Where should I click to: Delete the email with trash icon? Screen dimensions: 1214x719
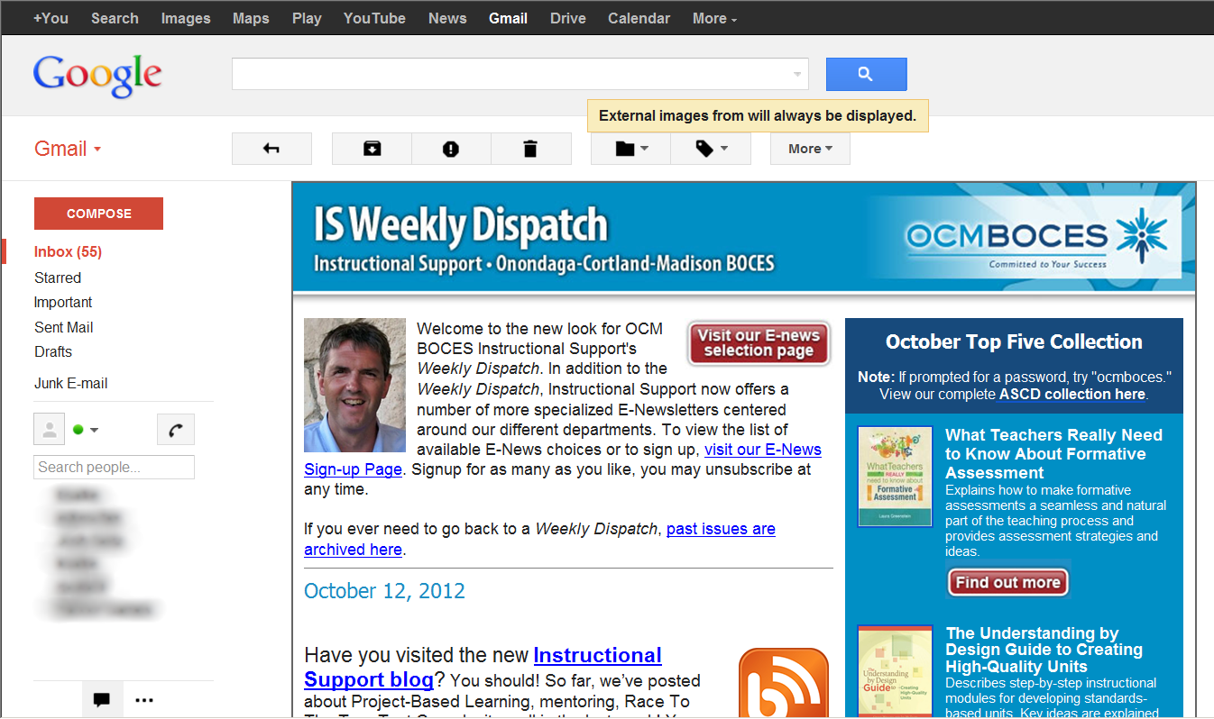click(x=530, y=149)
